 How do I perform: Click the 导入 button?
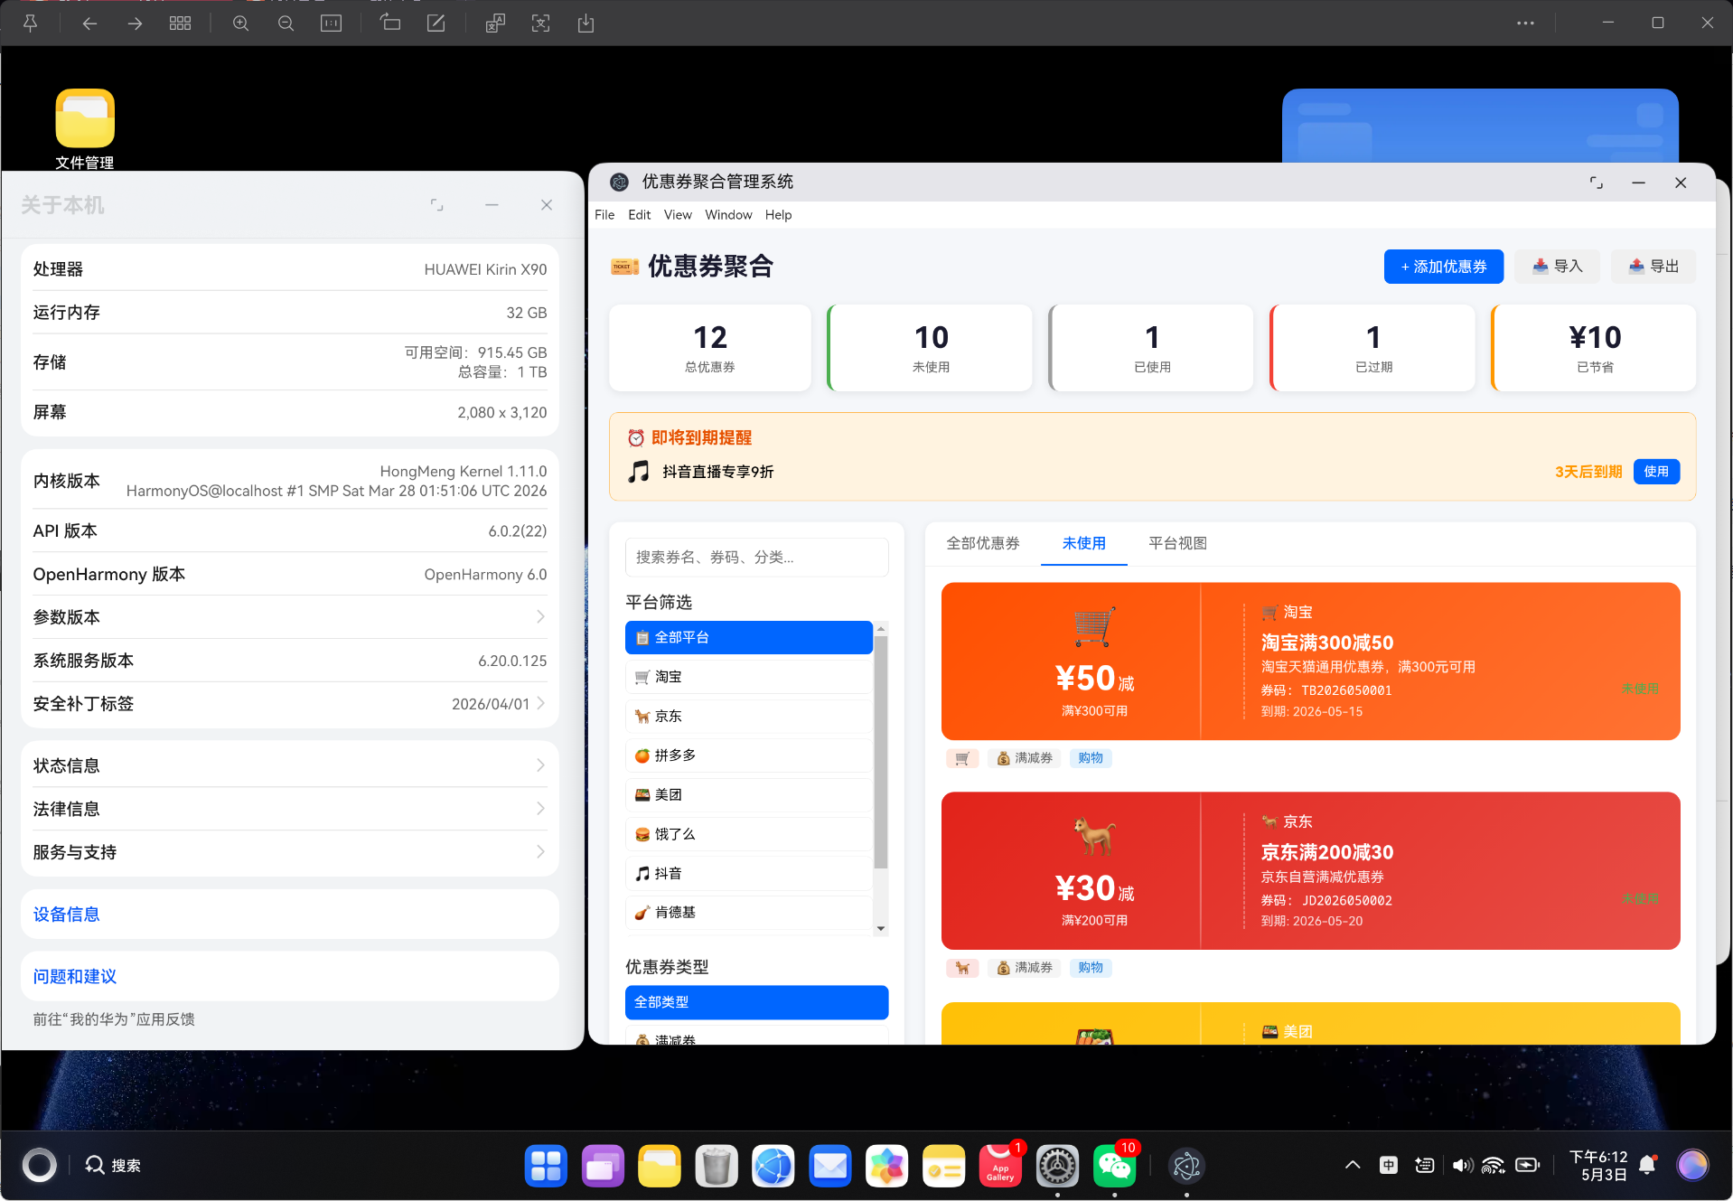coord(1558,267)
